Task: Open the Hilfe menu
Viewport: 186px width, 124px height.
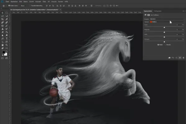Action: point(66,2)
